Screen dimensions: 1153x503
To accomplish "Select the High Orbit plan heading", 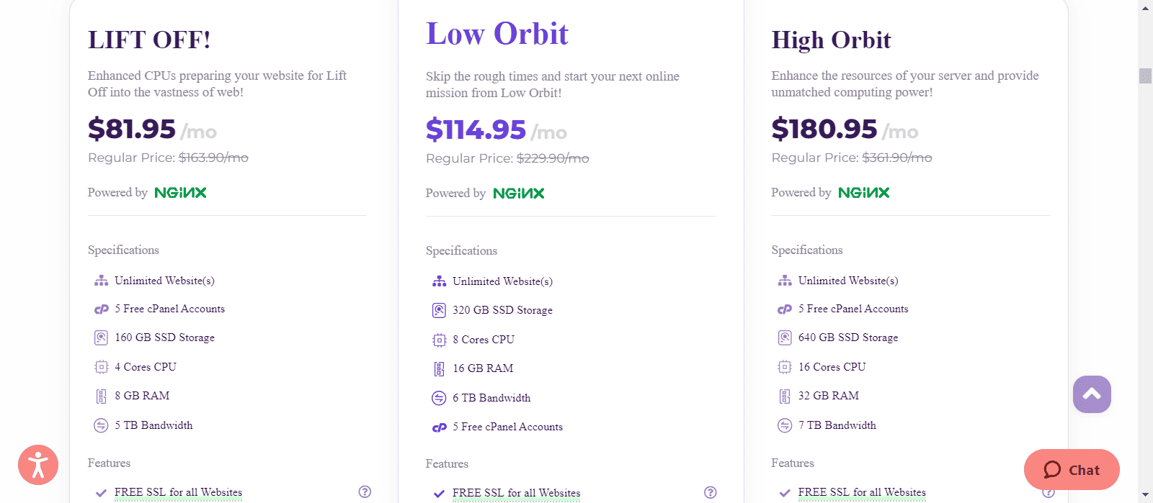I will coord(831,40).
